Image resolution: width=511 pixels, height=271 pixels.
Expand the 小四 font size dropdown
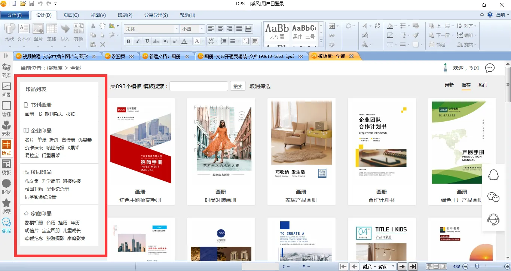pyautogui.click(x=202, y=29)
